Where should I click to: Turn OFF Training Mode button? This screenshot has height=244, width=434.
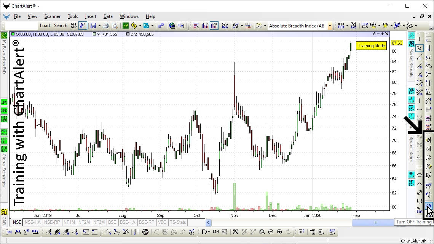[x=429, y=206]
